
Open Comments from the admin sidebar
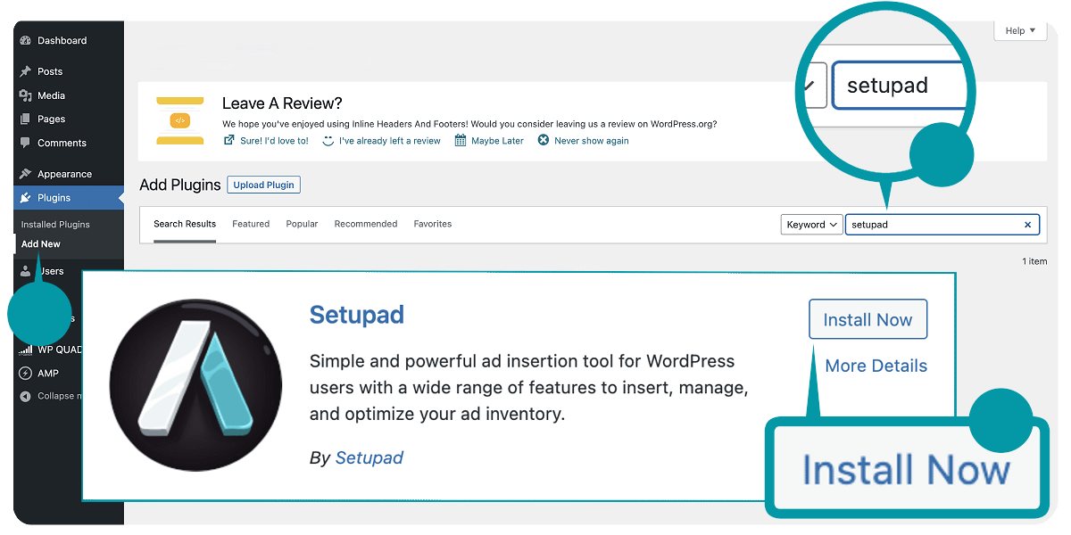tap(26, 143)
